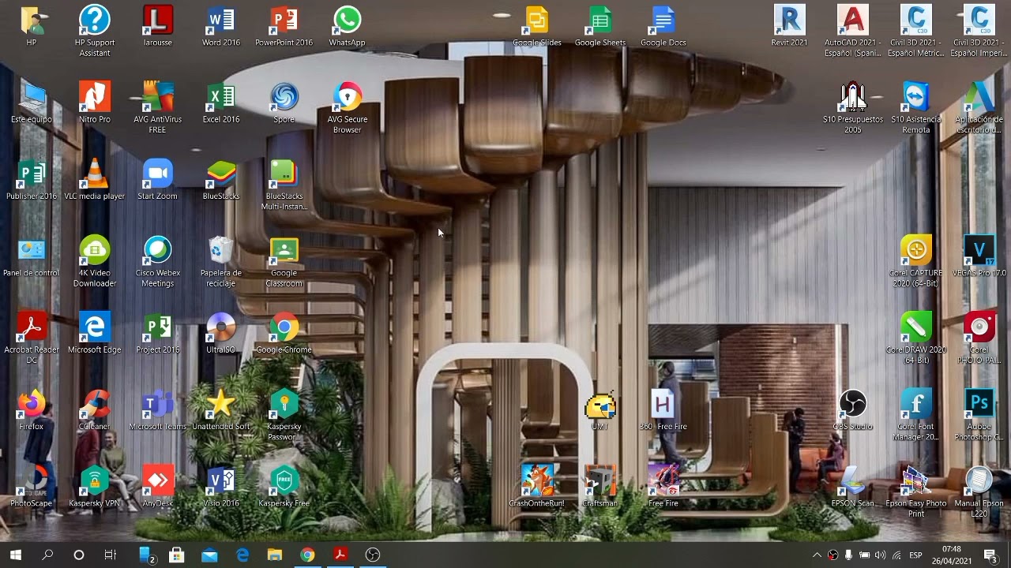This screenshot has width=1011, height=568.
Task: Open Task View in the taskbar
Action: pyautogui.click(x=111, y=555)
